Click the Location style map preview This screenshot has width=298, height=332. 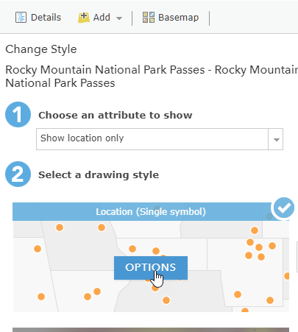point(151,266)
